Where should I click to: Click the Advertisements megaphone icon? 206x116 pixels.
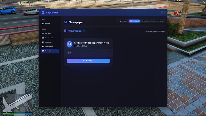(43, 46)
